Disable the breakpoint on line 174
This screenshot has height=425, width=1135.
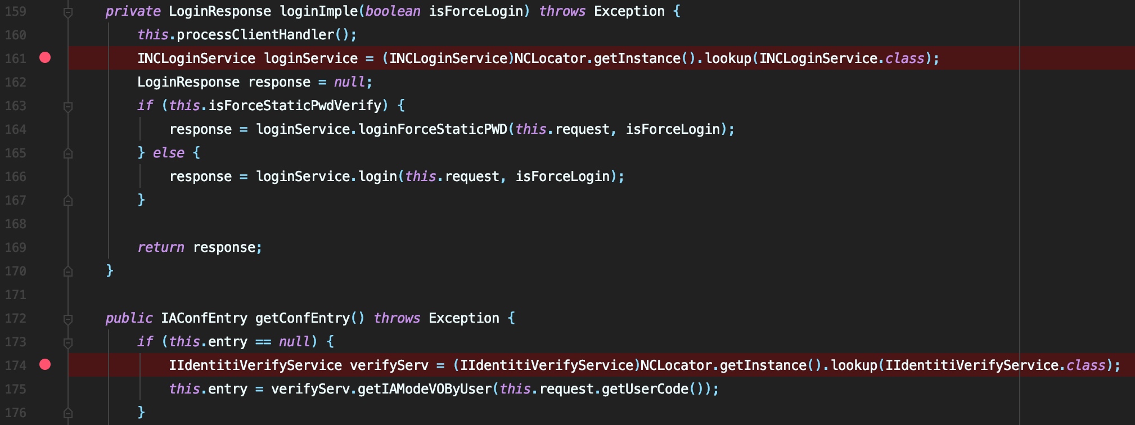coord(45,365)
